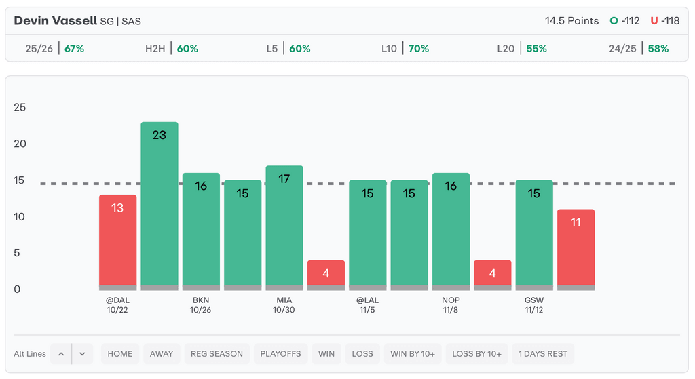Toggle the AWAY games filter
This screenshot has height=379, width=695.
[x=162, y=354]
